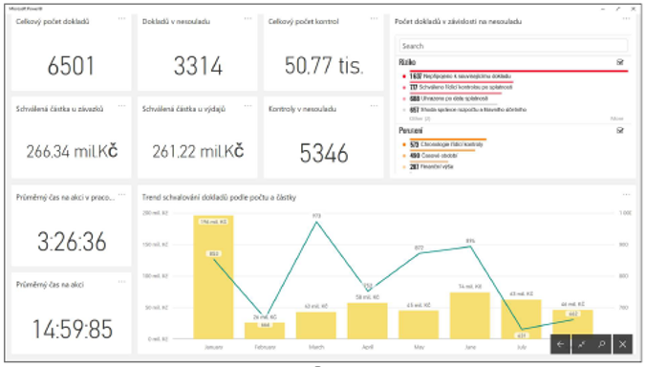The height and width of the screenshot is (367, 646).
Task: Click the 261.22 mil.Kč value
Action: (x=198, y=152)
